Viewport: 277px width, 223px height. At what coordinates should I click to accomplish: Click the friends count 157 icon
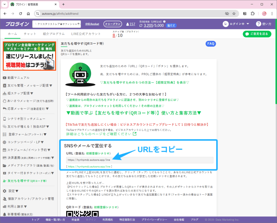(131, 24)
